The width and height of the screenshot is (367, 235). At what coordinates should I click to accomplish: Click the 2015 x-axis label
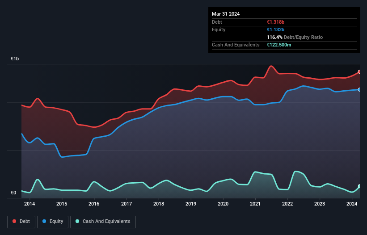[x=62, y=204]
